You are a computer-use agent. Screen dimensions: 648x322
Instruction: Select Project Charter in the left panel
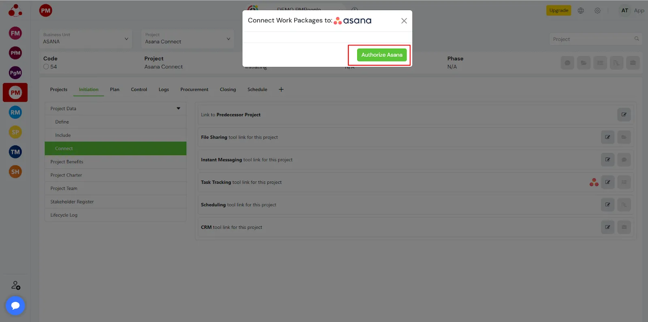66,175
